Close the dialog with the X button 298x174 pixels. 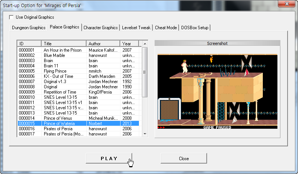pyautogui.click(x=287, y=4)
